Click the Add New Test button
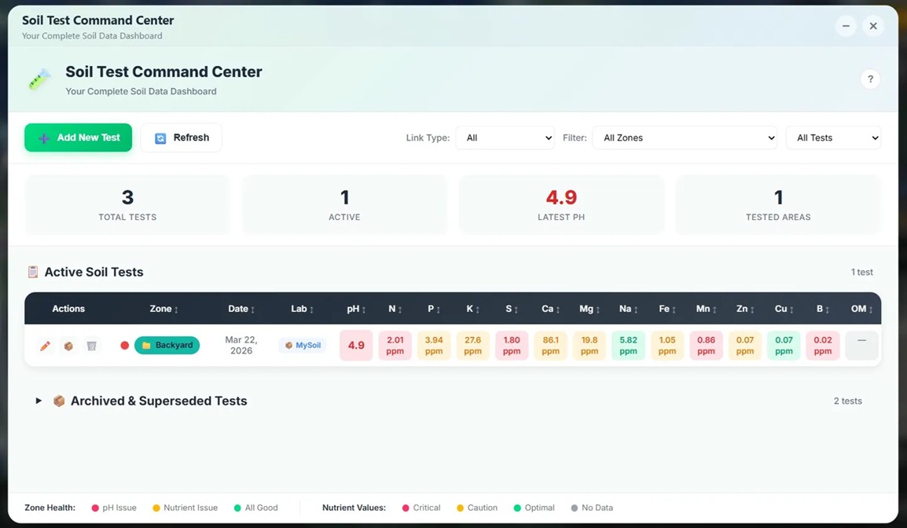The image size is (907, 528). click(x=78, y=137)
